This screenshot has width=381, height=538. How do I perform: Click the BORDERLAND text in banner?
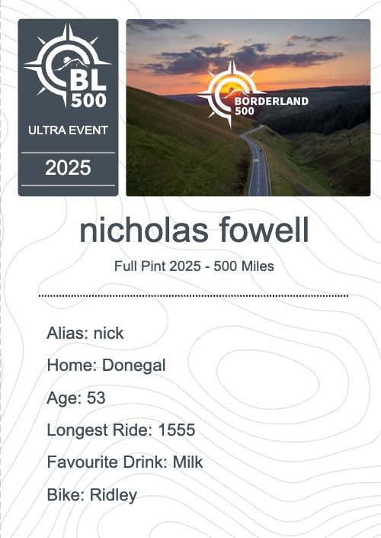pos(271,101)
